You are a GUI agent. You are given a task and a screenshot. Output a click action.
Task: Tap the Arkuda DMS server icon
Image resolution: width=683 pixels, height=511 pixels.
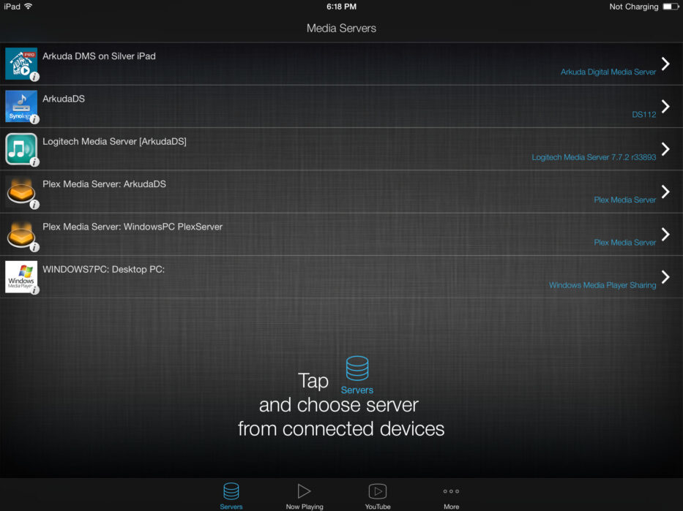pos(21,64)
